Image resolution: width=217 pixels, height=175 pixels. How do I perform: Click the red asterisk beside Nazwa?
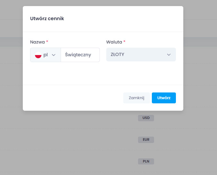click(47, 42)
